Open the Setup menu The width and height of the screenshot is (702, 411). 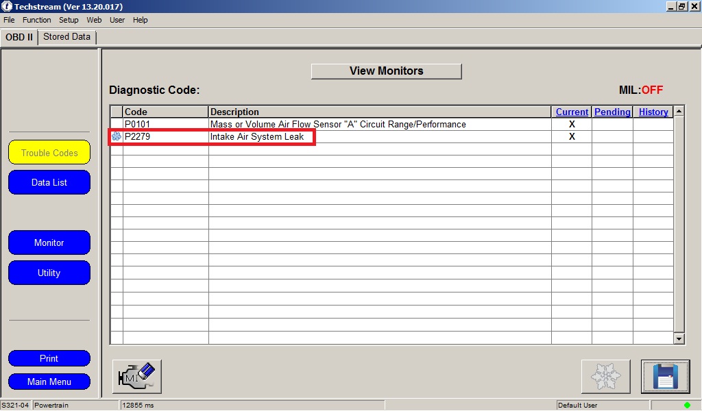click(69, 20)
